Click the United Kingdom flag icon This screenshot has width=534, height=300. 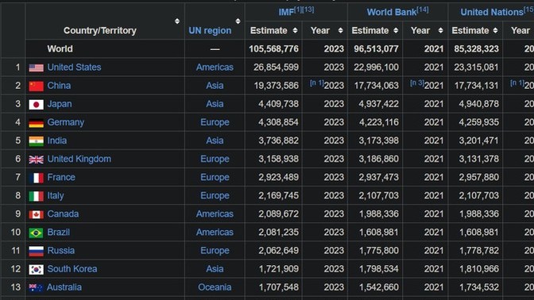[36, 160]
